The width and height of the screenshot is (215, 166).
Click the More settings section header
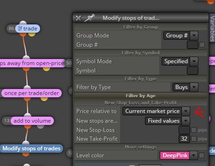pos(140,147)
